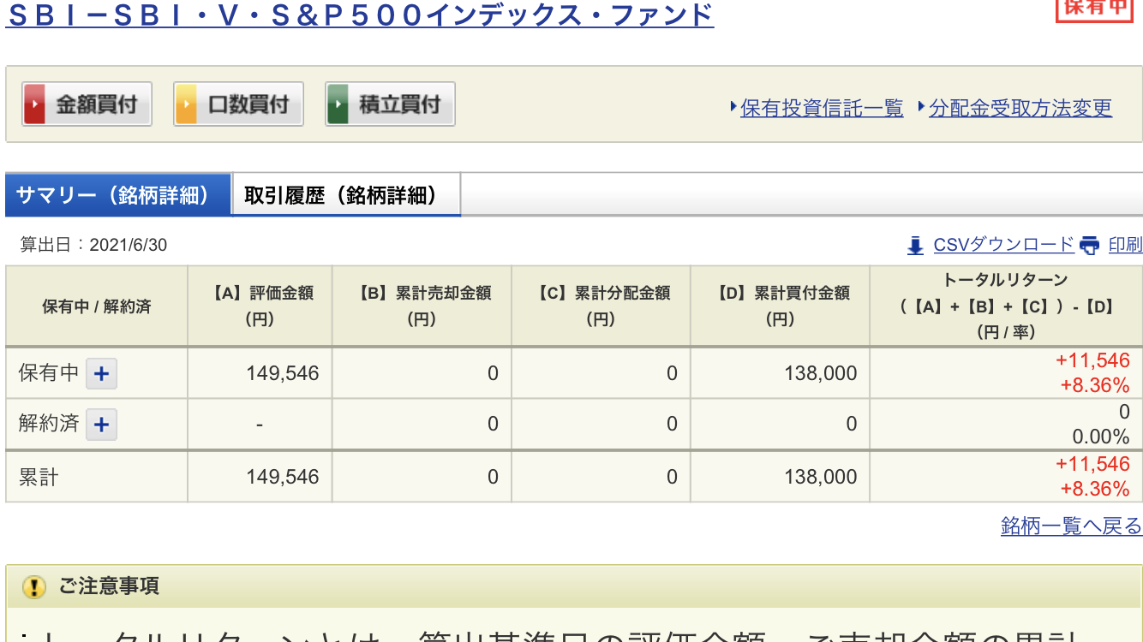Click the ご注意事項 warning icon
1143x642 pixels.
(33, 587)
